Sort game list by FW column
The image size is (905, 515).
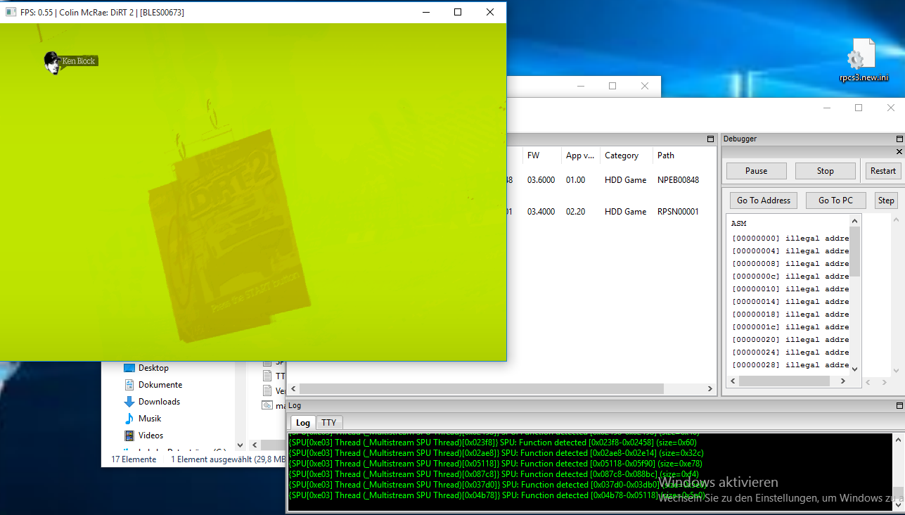click(541, 155)
